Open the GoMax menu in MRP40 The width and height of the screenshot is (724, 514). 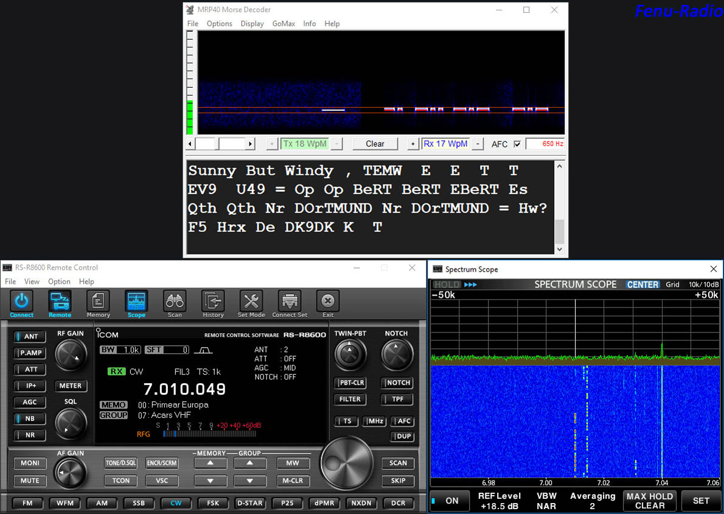click(284, 23)
